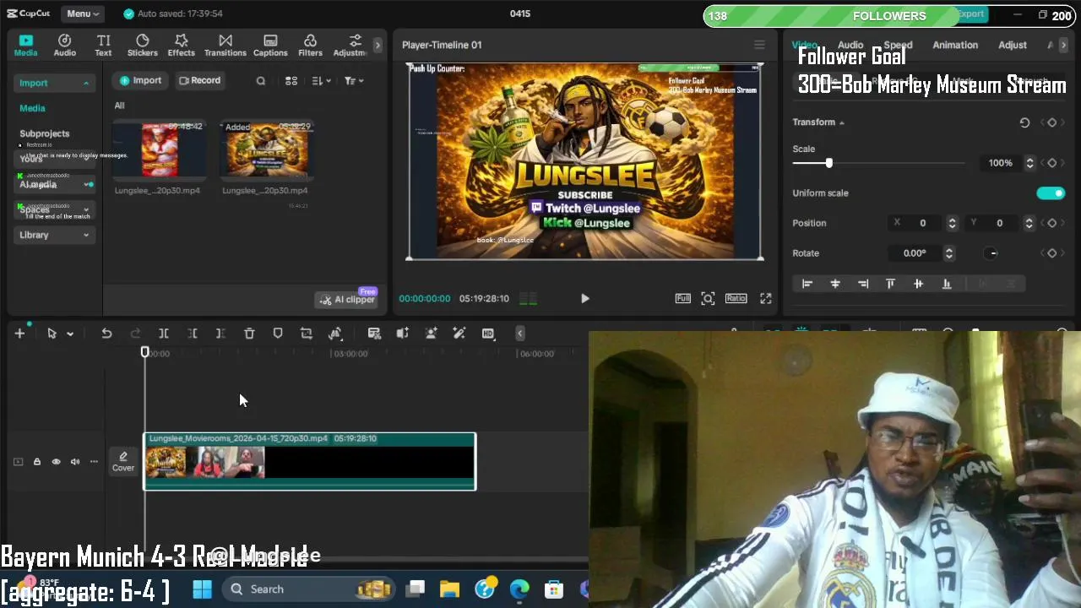The image size is (1081, 608).
Task: Align clip to top edge
Action: click(x=890, y=284)
